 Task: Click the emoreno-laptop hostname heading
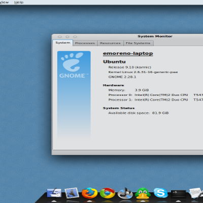click(128, 53)
